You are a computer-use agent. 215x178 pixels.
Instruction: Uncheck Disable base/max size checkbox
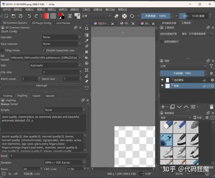(x=44, y=50)
